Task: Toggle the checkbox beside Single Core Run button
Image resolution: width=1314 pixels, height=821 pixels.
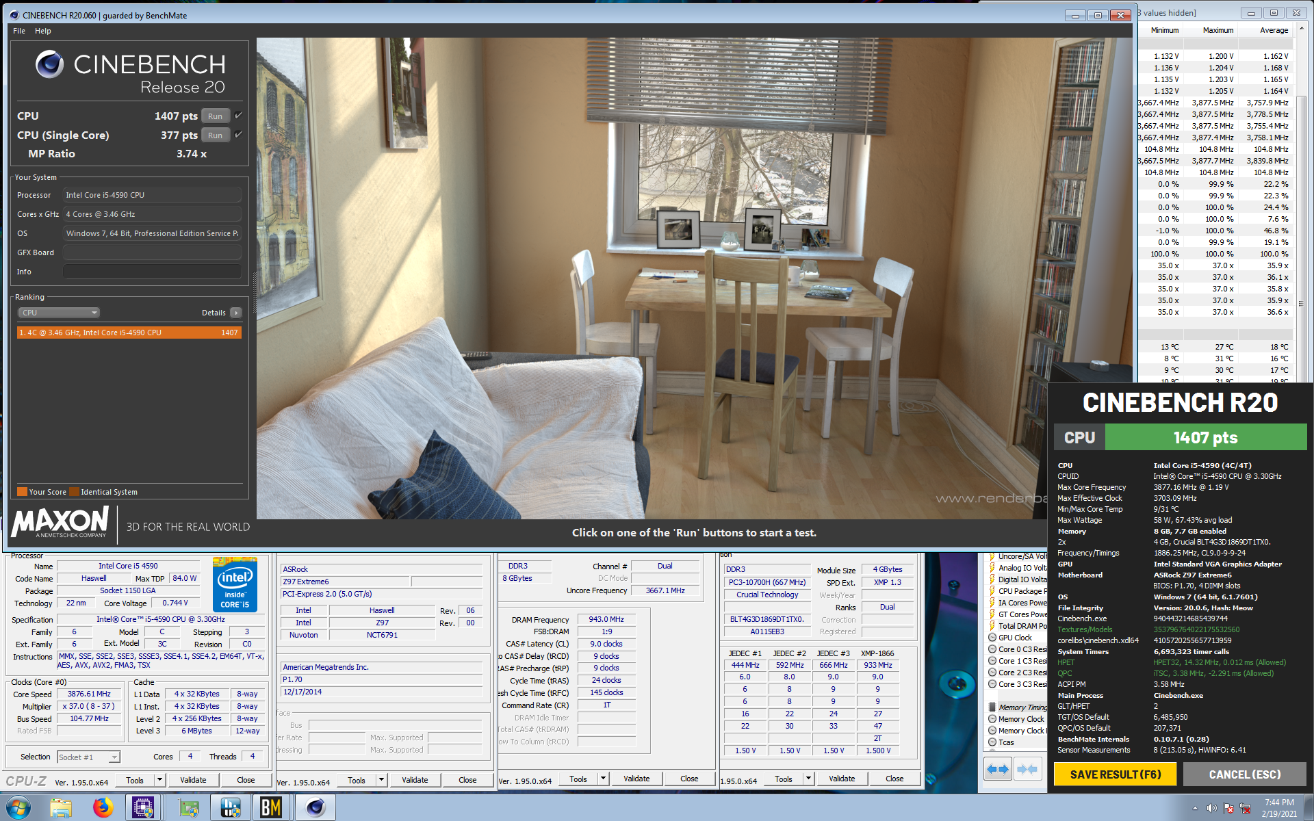Action: (x=238, y=135)
